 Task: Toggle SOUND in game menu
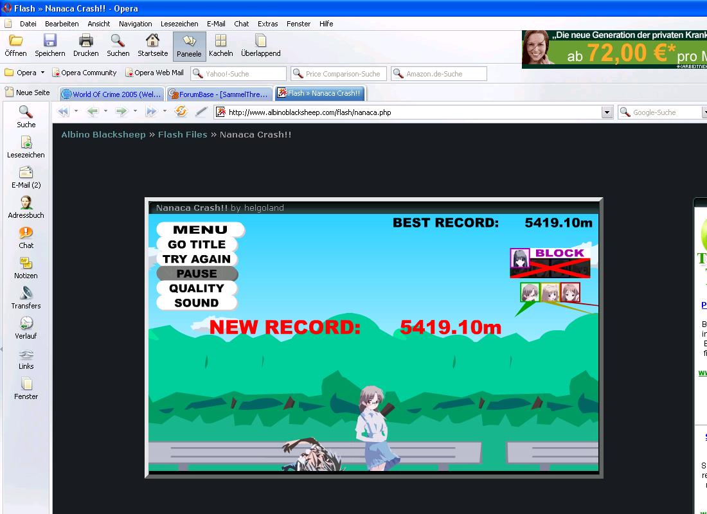click(197, 303)
